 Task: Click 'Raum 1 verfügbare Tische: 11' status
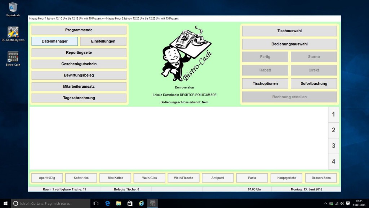pos(64,189)
